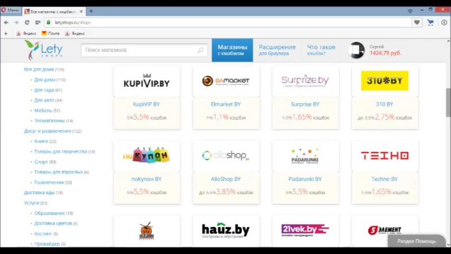Go forward to next page
This screenshot has height=254, width=451.
pyautogui.click(x=16, y=23)
